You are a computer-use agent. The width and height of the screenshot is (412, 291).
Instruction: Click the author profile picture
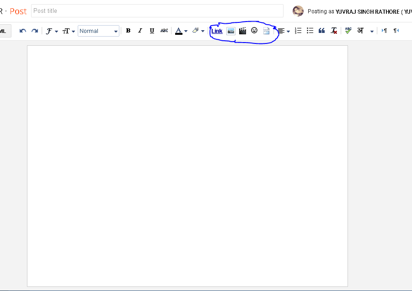[298, 11]
